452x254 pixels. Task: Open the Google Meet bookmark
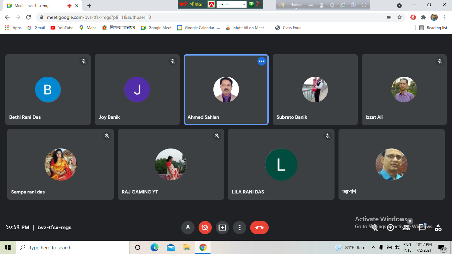pos(156,28)
